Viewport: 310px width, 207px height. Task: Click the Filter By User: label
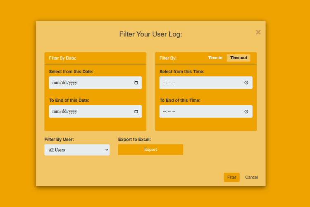[x=59, y=140]
